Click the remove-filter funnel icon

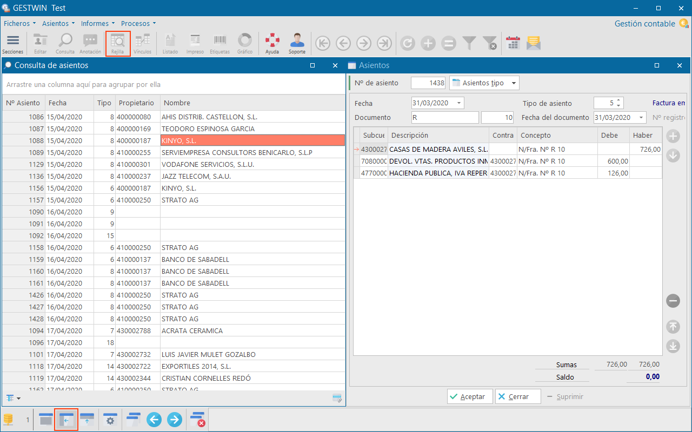pyautogui.click(x=490, y=43)
